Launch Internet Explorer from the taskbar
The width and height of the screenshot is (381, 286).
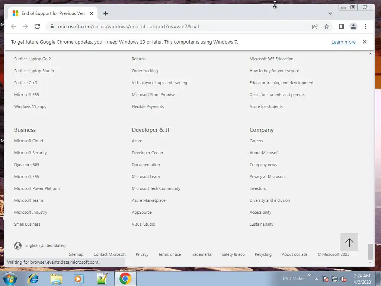(33, 279)
